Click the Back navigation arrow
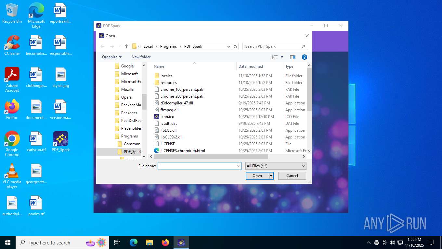This screenshot has height=249, width=442. point(102,46)
